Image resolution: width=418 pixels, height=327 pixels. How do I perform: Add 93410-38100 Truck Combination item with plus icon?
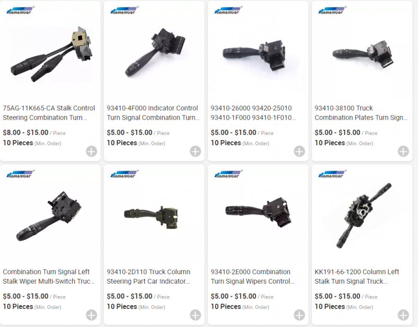click(x=403, y=151)
